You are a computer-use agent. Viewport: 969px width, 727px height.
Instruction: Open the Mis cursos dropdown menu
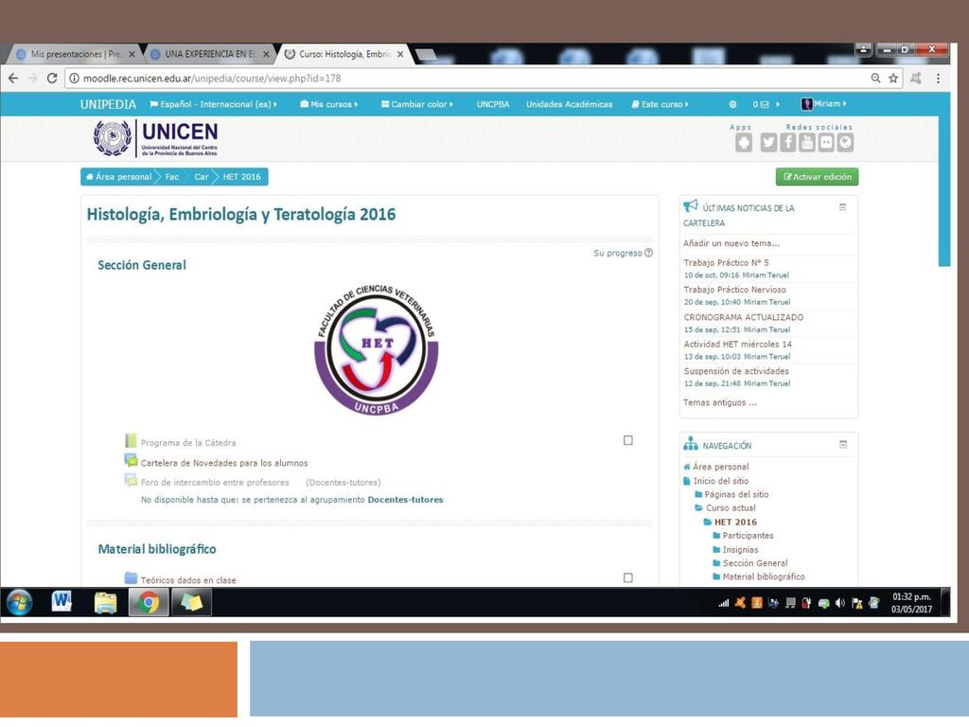pyautogui.click(x=328, y=104)
